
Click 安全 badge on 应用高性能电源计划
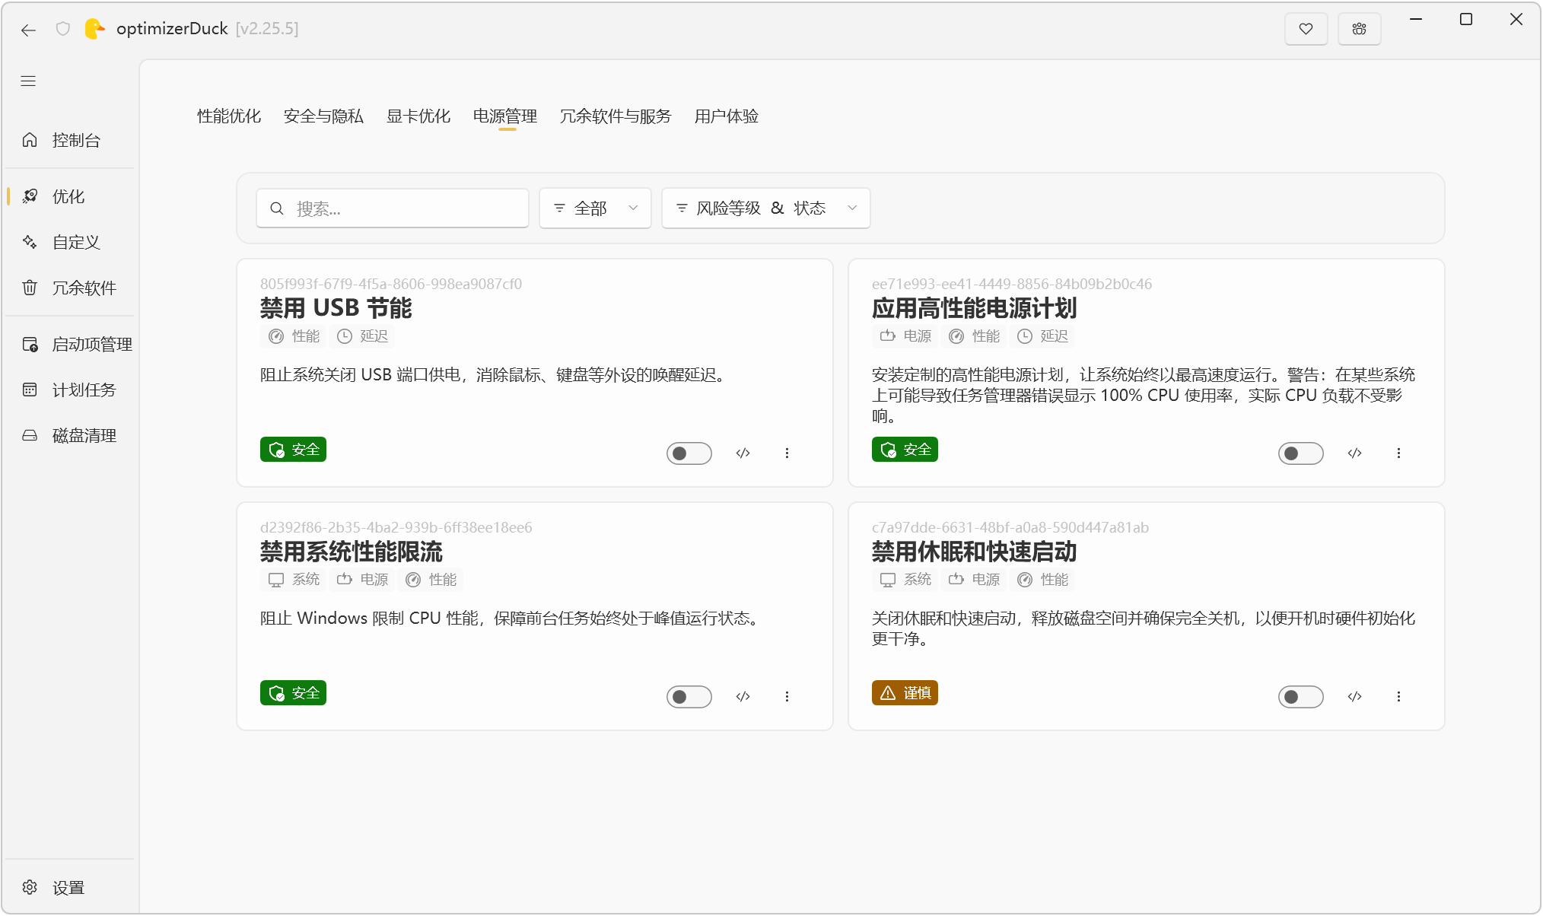(905, 450)
